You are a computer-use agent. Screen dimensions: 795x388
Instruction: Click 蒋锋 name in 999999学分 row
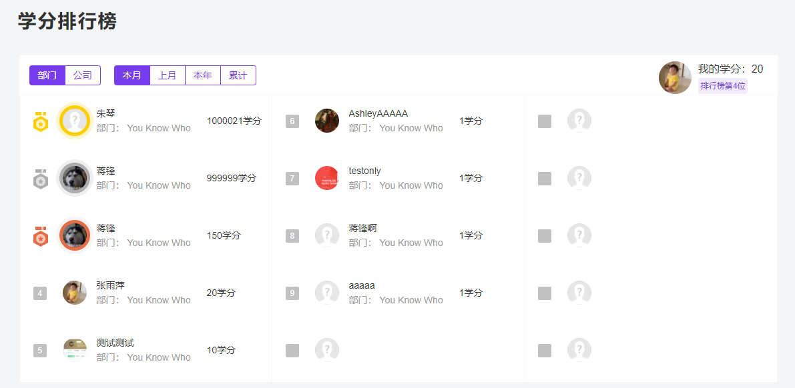point(106,171)
